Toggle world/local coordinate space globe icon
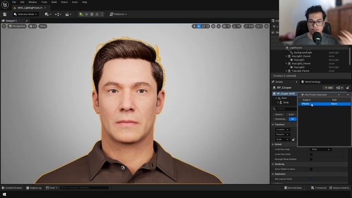 [213, 26]
